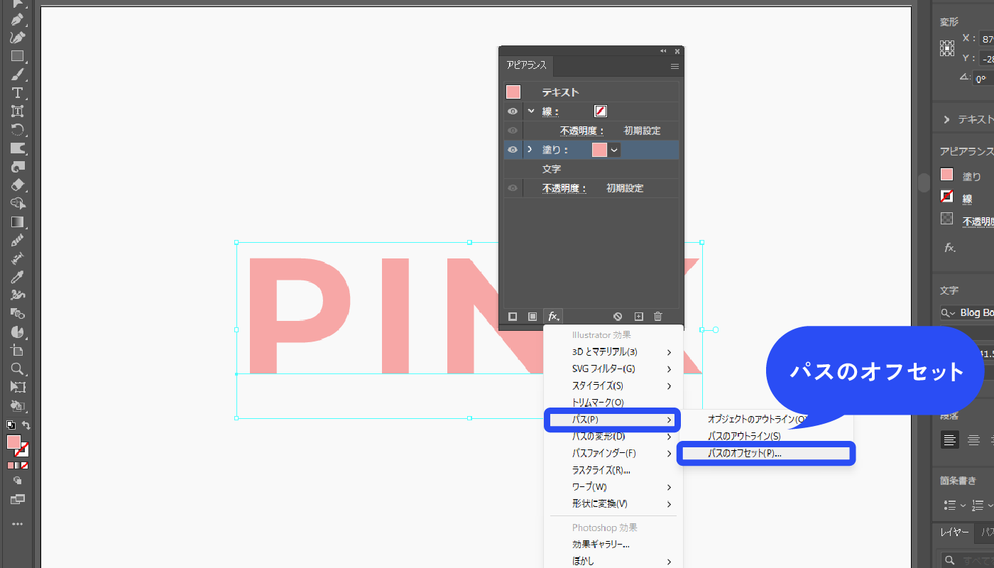The image size is (994, 568).
Task: Collapse Appearance panel with double arrows
Action: pos(663,51)
